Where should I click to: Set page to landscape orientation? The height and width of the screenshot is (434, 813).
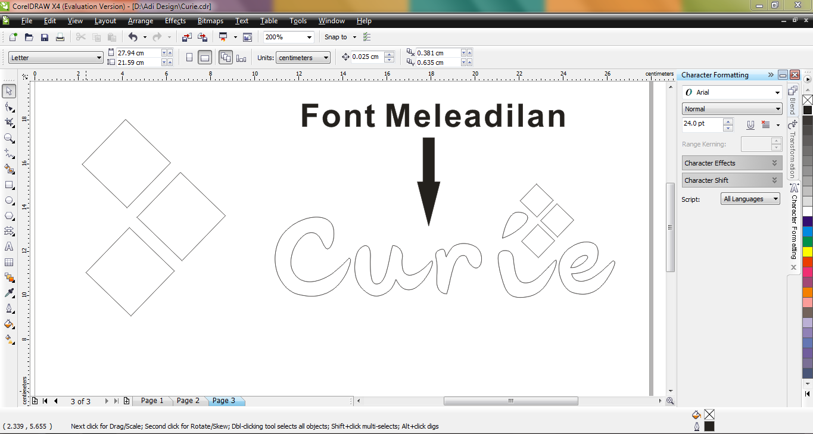204,58
